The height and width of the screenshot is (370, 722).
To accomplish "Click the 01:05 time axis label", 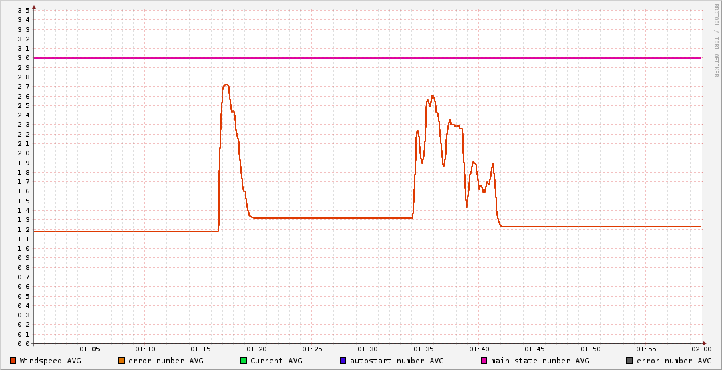I will point(89,350).
